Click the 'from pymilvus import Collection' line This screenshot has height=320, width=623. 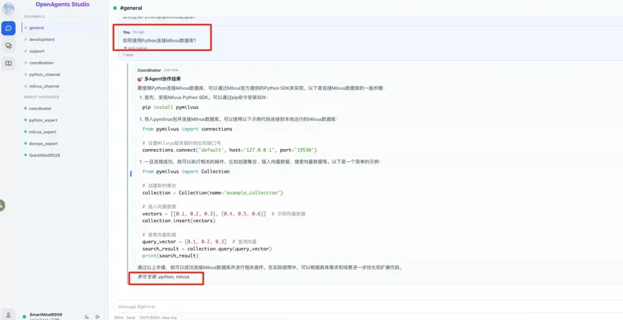coord(186,172)
